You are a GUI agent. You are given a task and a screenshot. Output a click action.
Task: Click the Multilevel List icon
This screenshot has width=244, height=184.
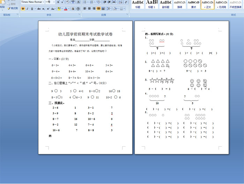pyautogui.click(x=98, y=2)
